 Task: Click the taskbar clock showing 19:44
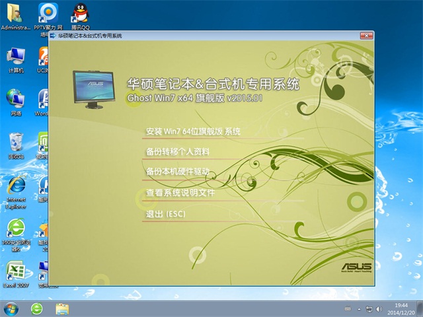coord(402,308)
